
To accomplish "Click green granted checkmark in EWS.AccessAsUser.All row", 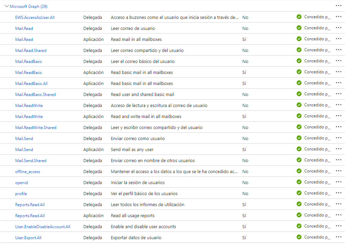I will [299, 17].
